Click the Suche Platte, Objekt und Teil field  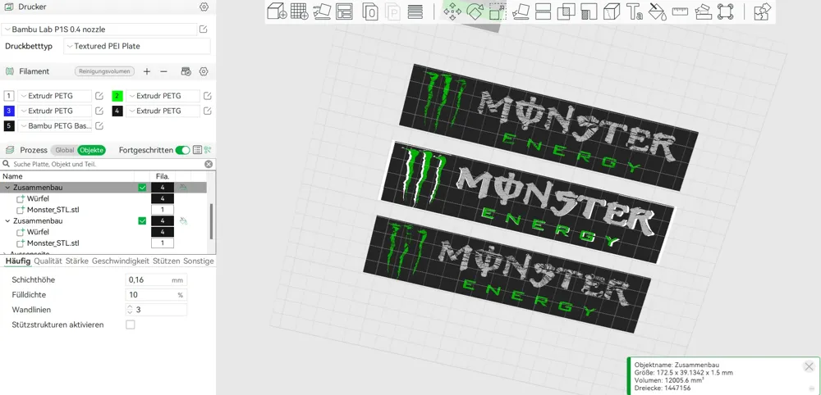(x=108, y=164)
